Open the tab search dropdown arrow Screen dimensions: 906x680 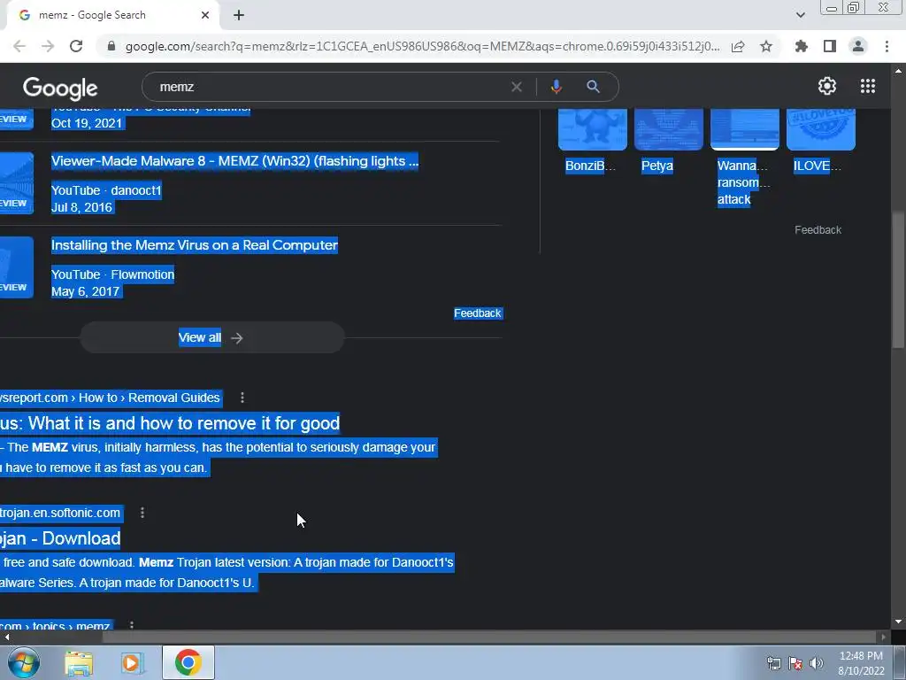coord(800,16)
